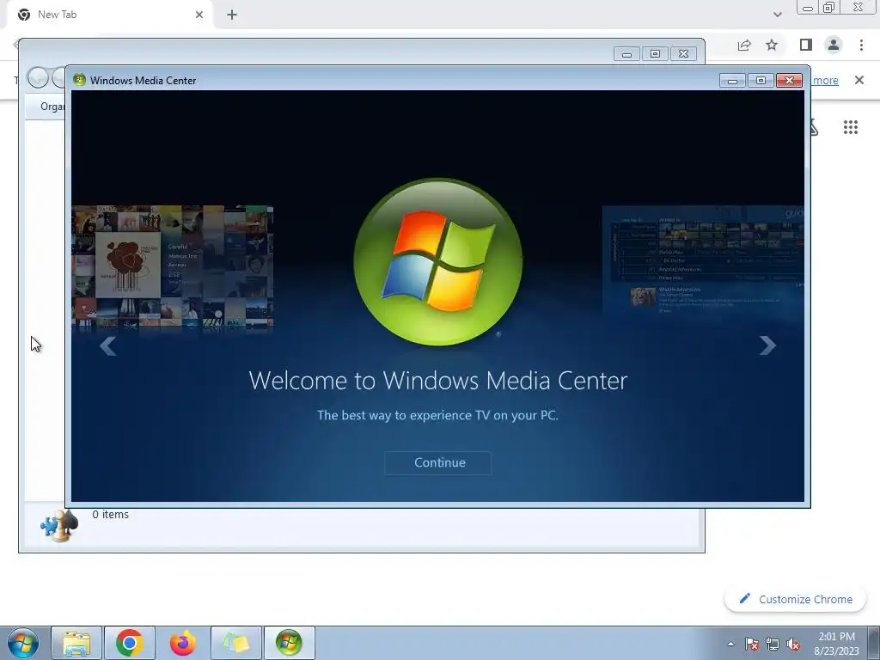Dismiss the Chrome info bar with X
The image size is (880, 660).
(x=859, y=80)
